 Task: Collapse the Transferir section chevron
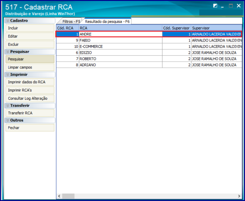8,106
